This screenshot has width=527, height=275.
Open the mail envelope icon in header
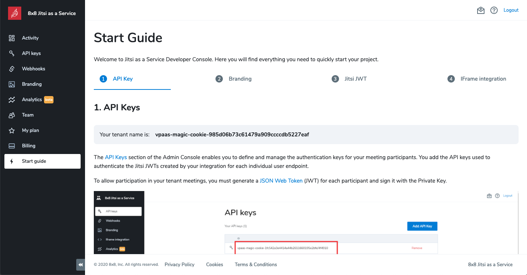[x=481, y=10]
